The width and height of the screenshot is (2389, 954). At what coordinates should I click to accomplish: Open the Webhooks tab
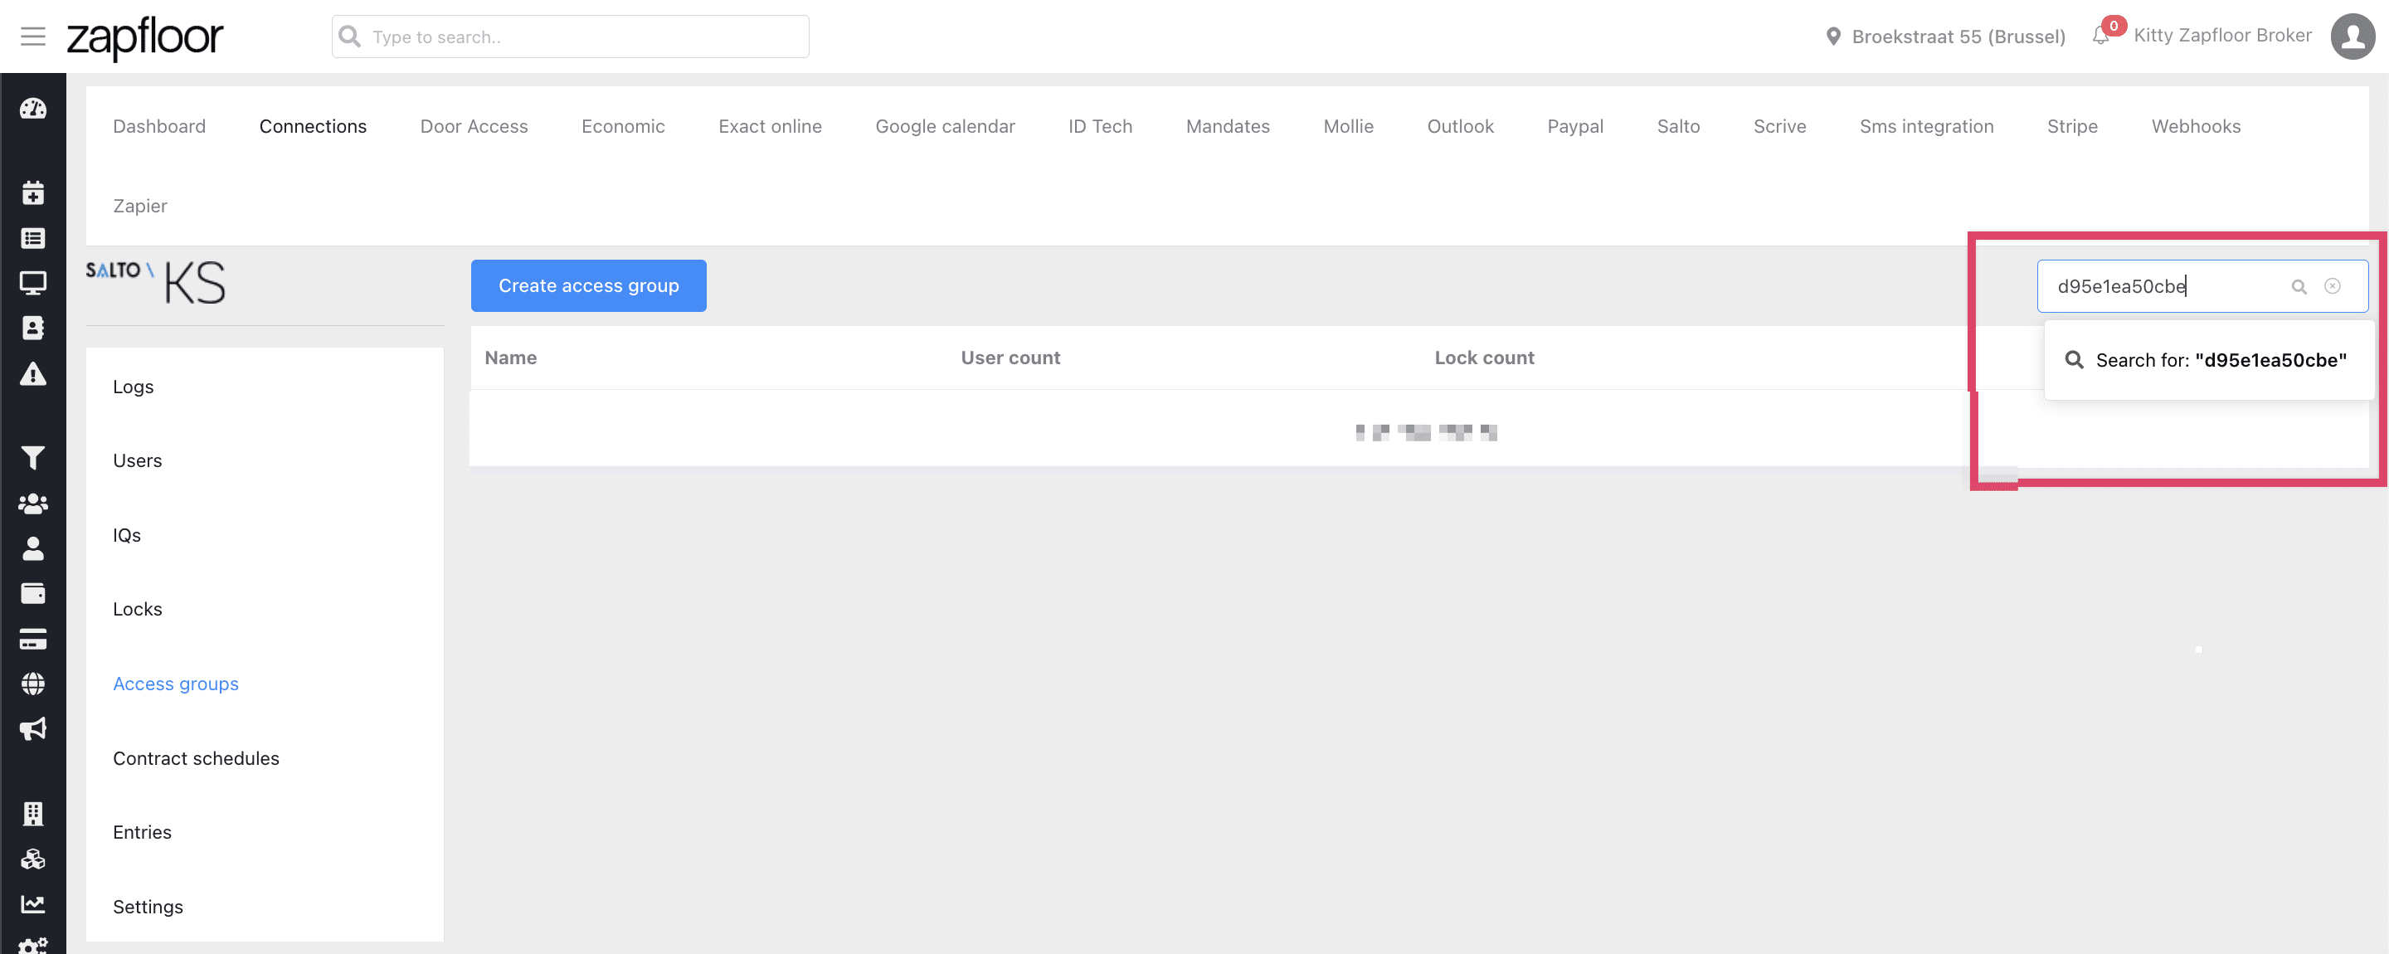[x=2195, y=126]
